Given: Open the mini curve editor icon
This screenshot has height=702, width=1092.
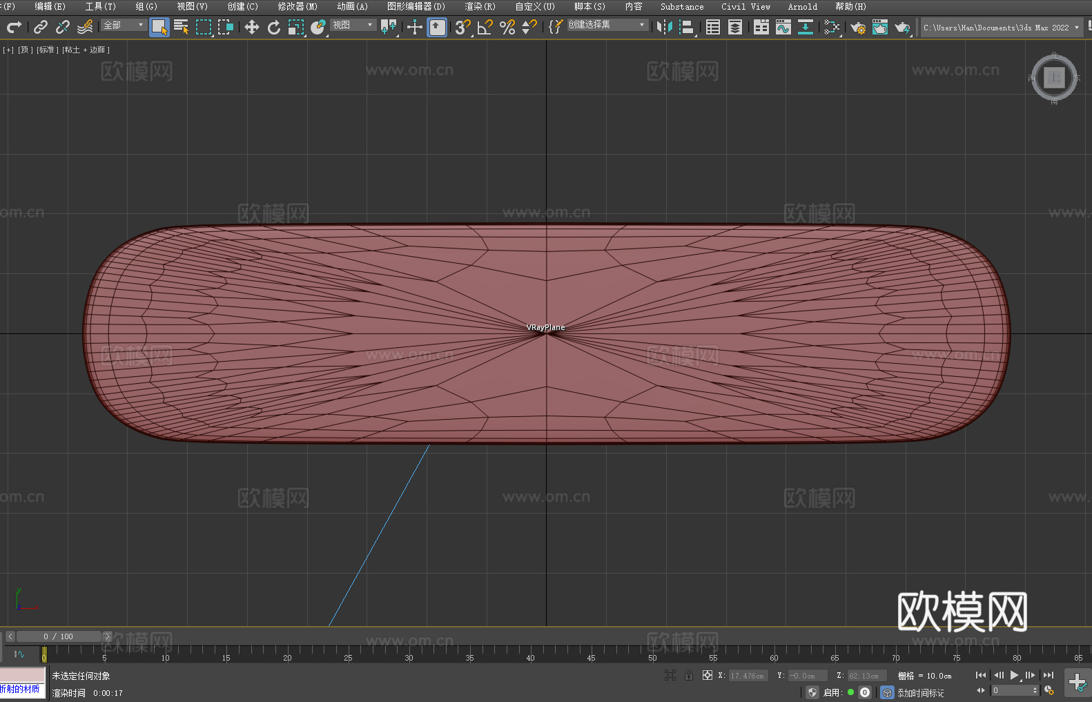Looking at the screenshot, I should pos(19,654).
